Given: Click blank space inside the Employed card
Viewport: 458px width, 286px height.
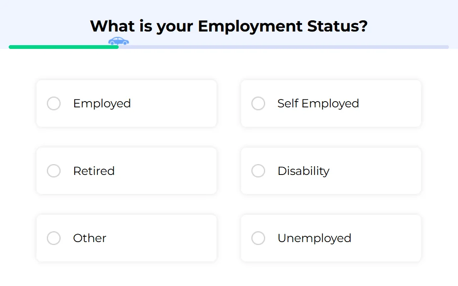Looking at the screenshot, I should point(174,104).
